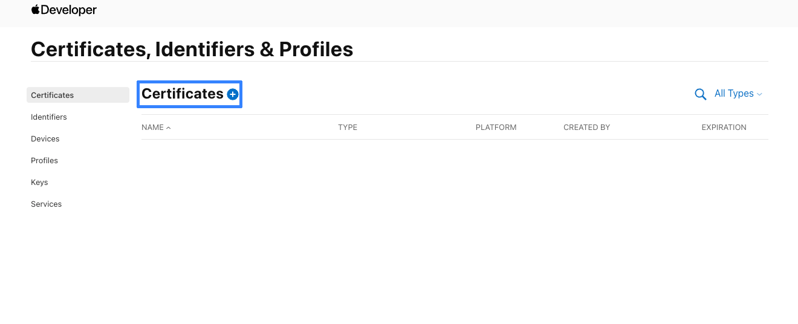
Task: Click the PLATFORM column header
Action: pyautogui.click(x=496, y=128)
